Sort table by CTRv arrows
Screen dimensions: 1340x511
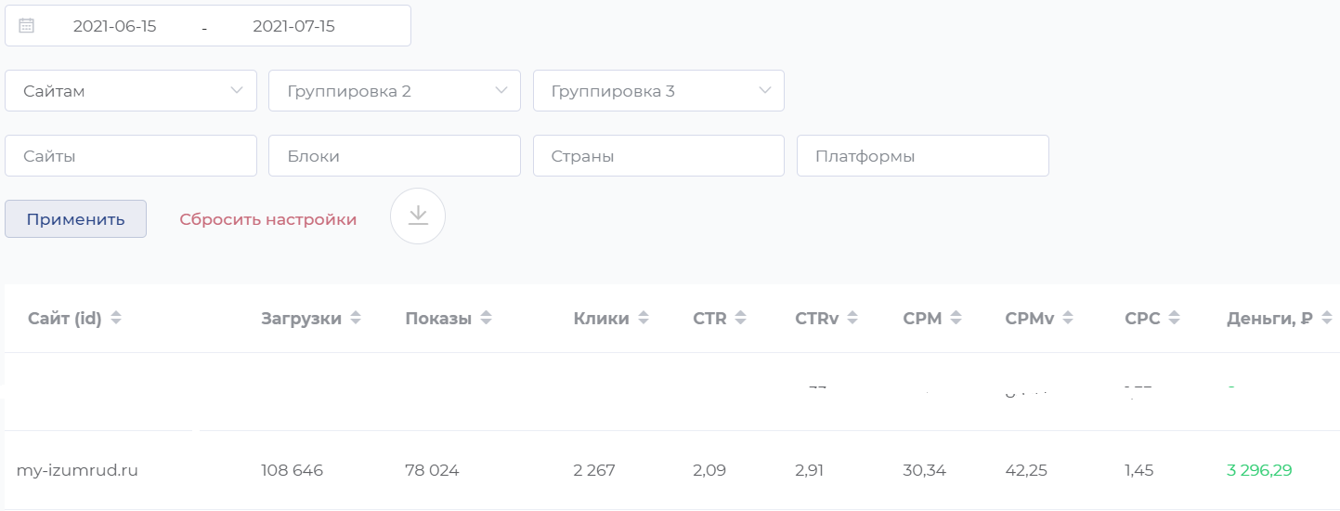click(852, 319)
